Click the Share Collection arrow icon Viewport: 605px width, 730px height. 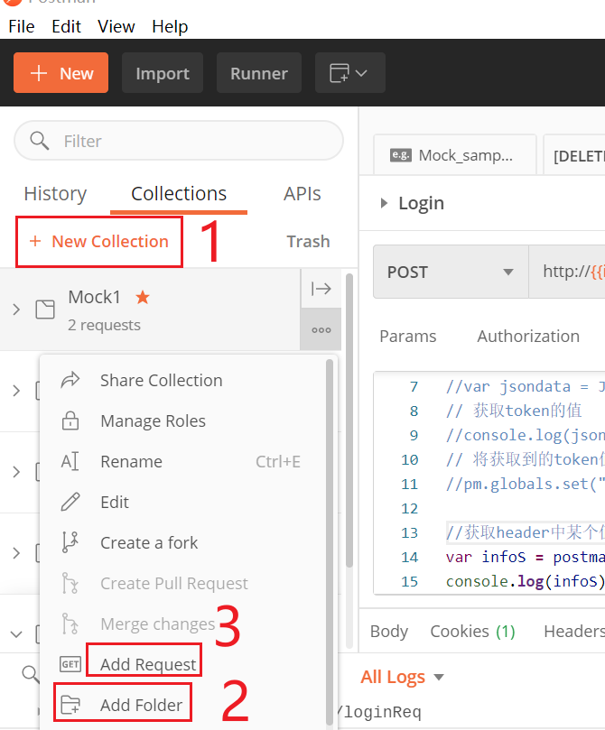pyautogui.click(x=70, y=381)
